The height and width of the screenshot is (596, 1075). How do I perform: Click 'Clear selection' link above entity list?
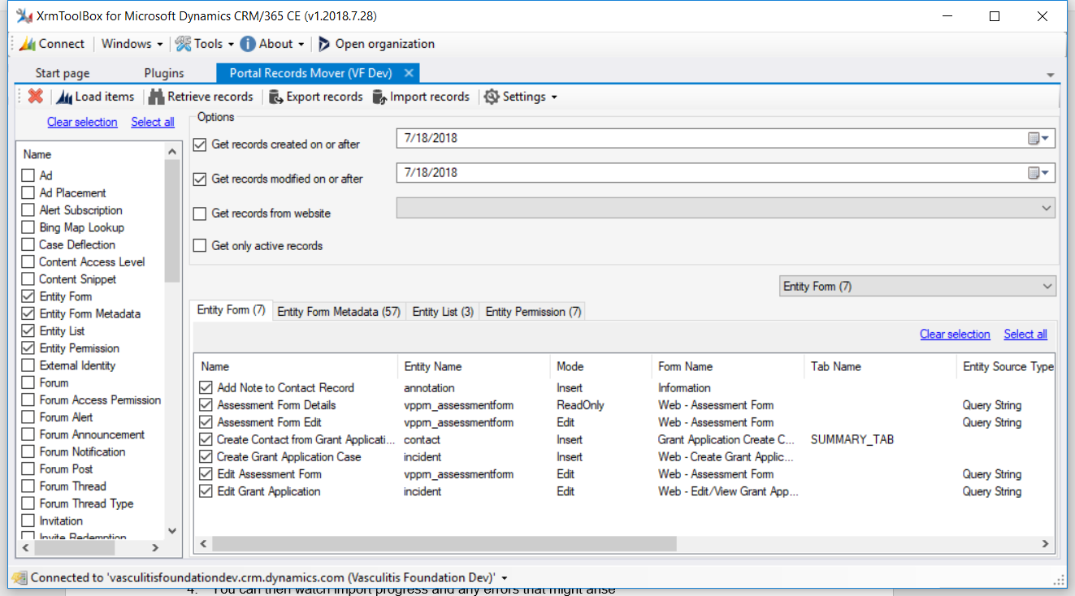(82, 122)
